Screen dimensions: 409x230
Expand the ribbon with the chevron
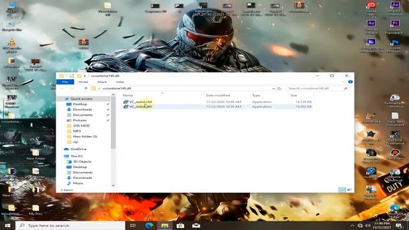tap(343, 82)
